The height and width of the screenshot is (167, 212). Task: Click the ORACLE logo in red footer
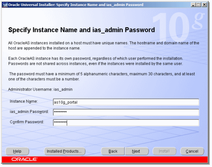[24, 159]
